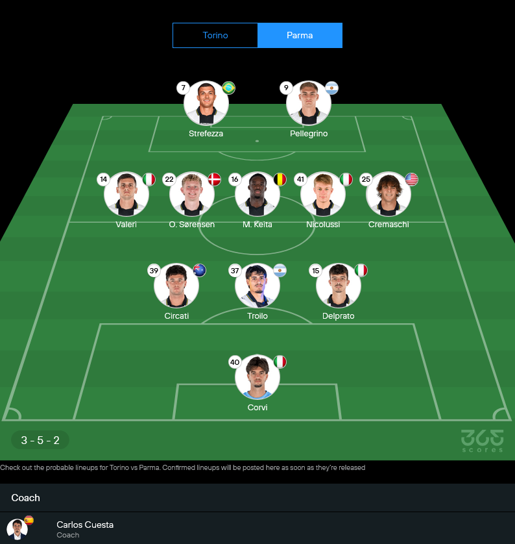Open goalkeeper Corvi's photo

click(x=257, y=377)
